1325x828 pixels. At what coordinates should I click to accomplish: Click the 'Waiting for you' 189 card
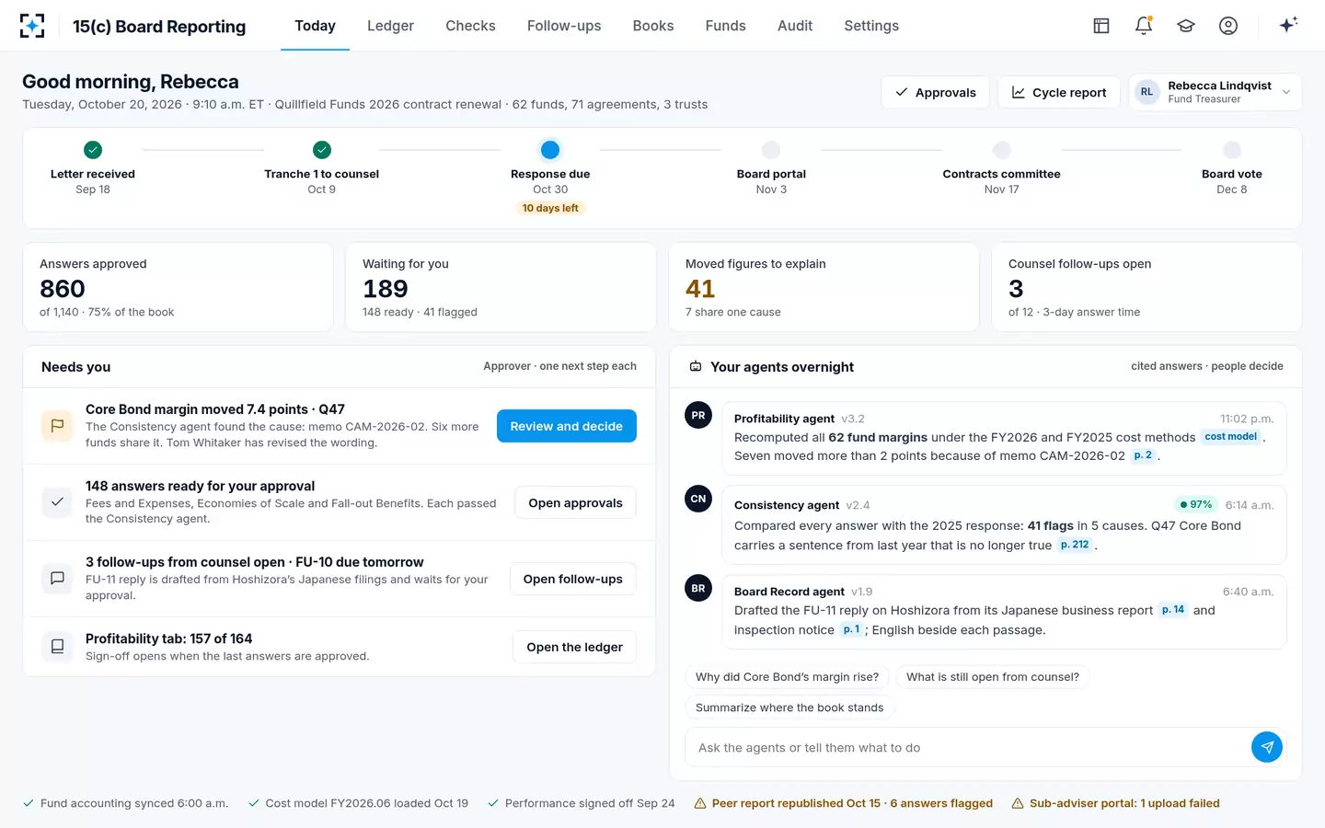tap(501, 287)
